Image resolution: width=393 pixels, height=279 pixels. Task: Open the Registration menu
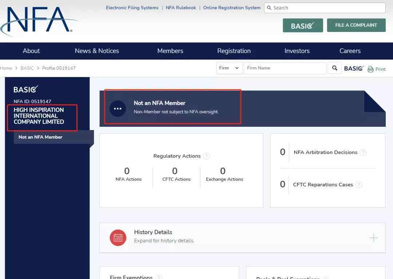[x=234, y=51]
